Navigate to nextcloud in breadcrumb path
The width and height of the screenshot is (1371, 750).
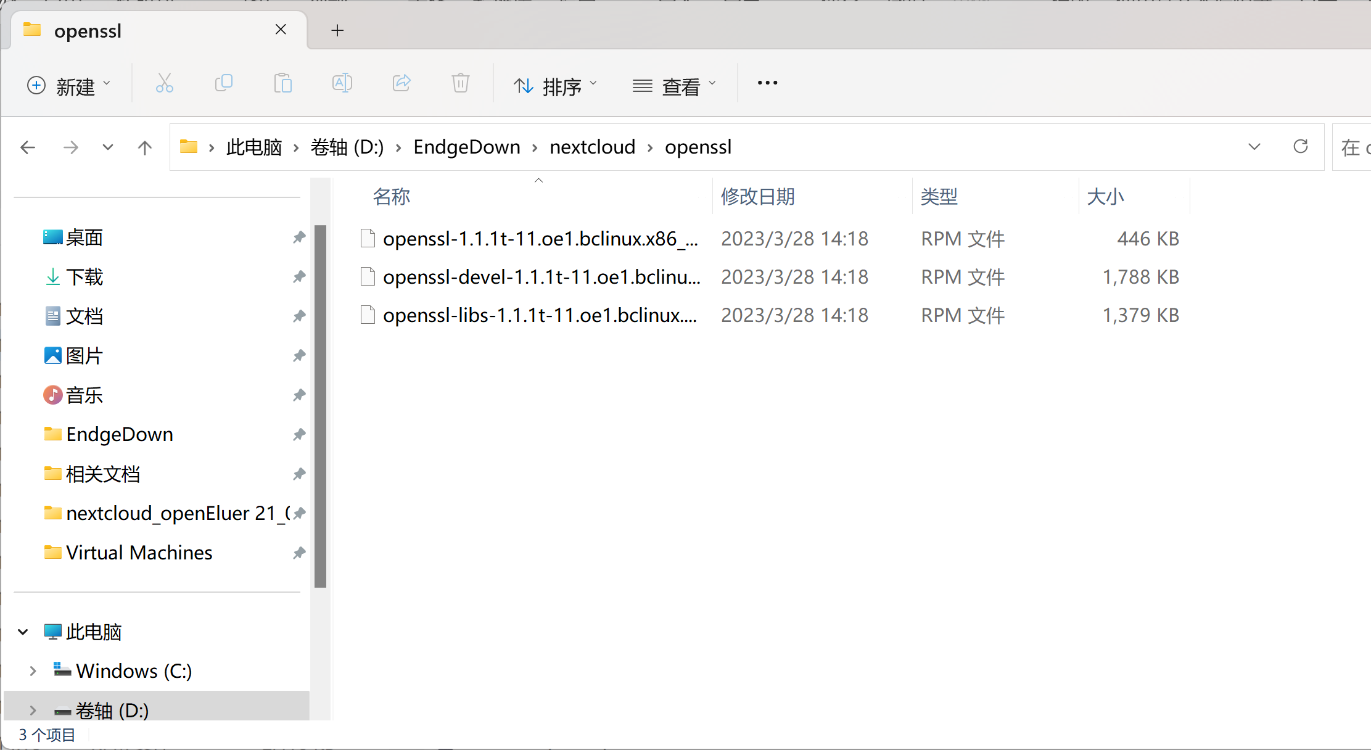pyautogui.click(x=592, y=147)
